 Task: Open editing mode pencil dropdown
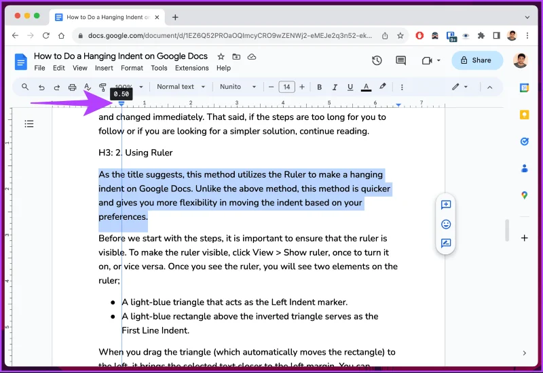click(460, 87)
